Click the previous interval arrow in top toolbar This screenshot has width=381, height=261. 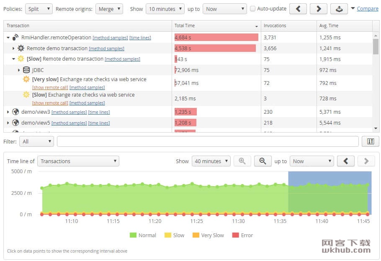click(298, 9)
